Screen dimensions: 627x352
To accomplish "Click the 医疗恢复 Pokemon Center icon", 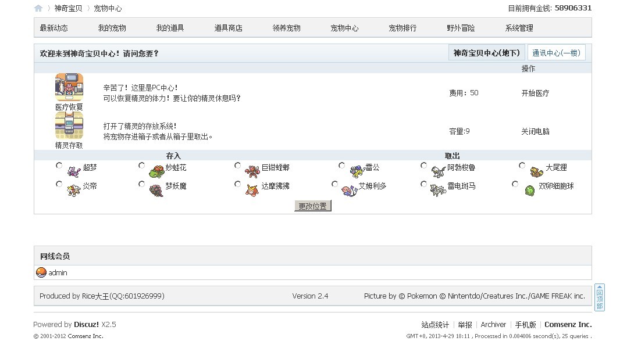I will [x=69, y=87].
